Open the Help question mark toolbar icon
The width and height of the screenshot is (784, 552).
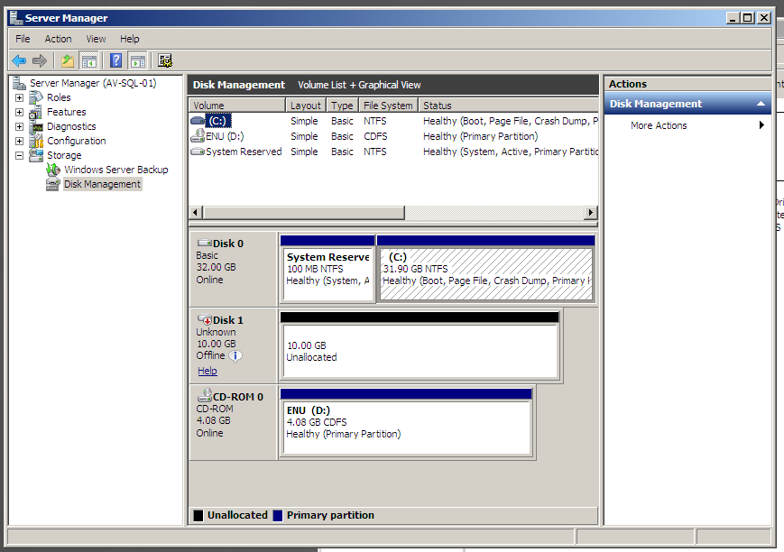pos(116,61)
